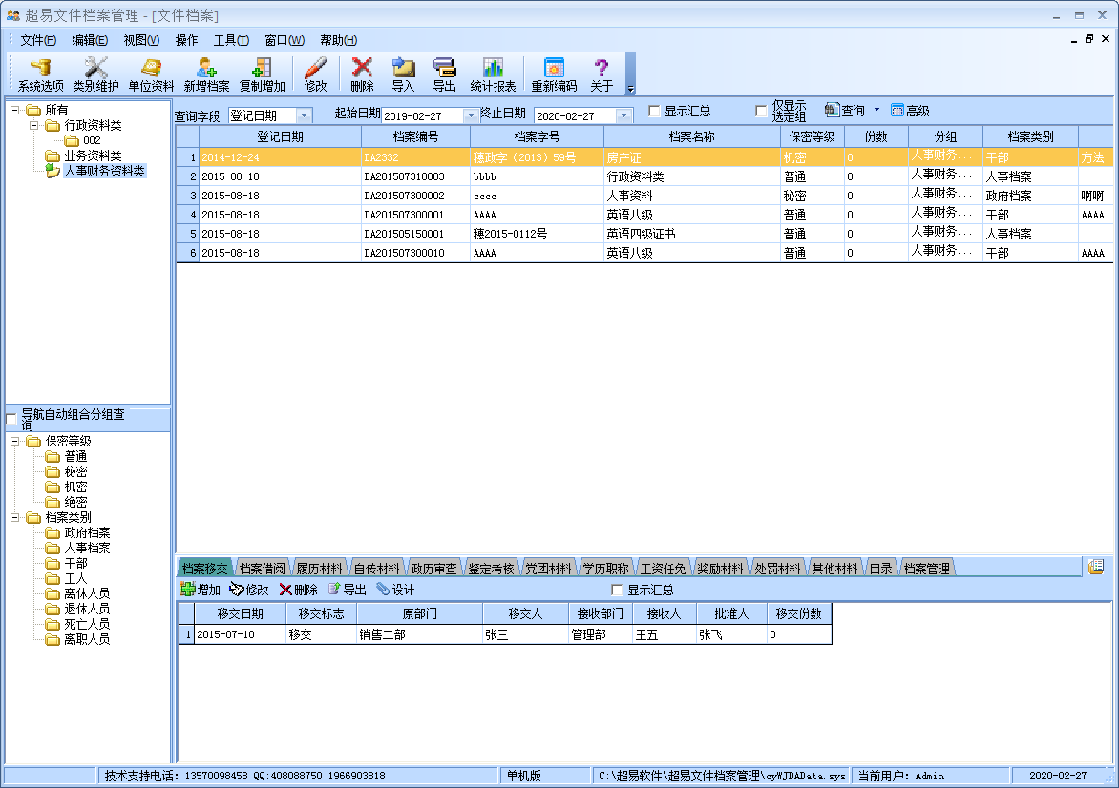Click 重新编码 re-encode icon
This screenshot has height=788, width=1119.
pyautogui.click(x=554, y=74)
